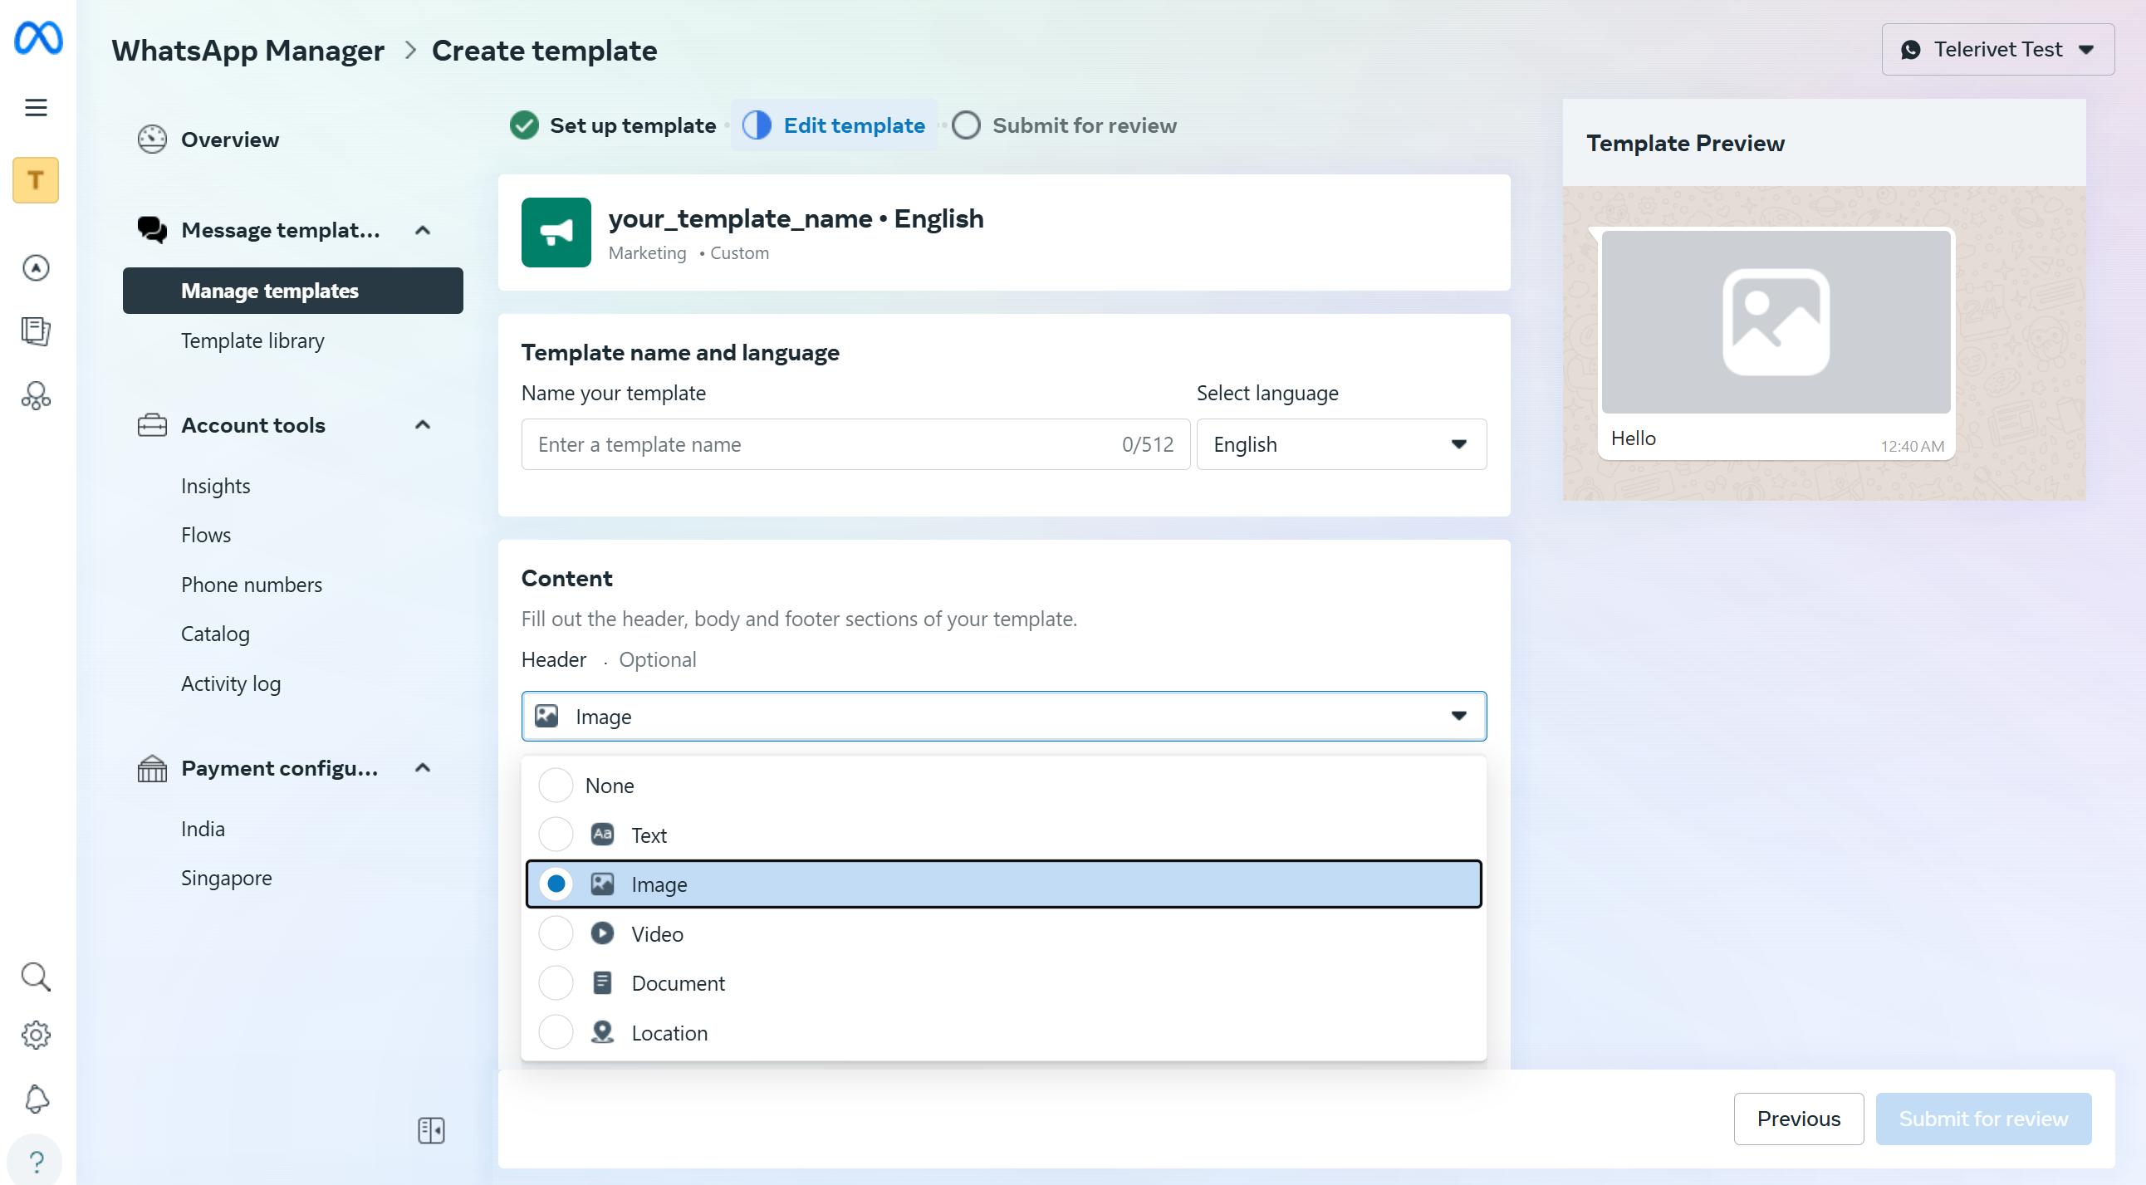This screenshot has width=2146, height=1185.
Task: Click the page icon beside Document option
Action: 601,982
